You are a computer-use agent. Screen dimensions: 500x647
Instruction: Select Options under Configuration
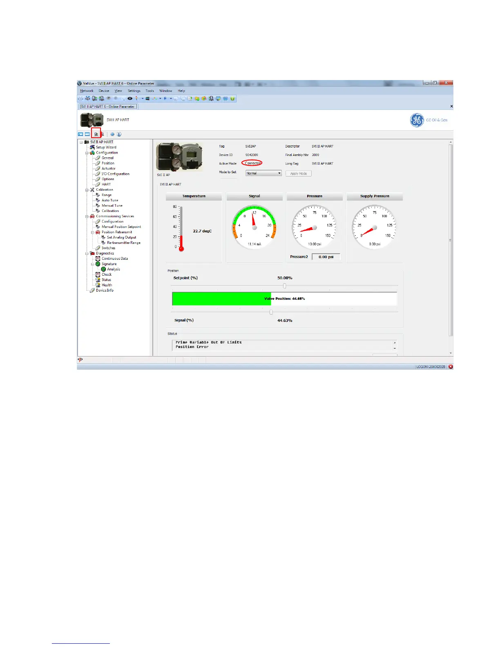click(x=108, y=179)
